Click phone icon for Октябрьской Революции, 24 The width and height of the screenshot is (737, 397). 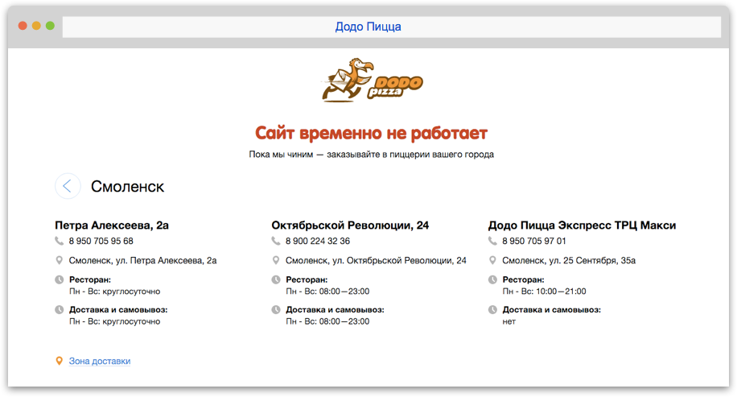click(276, 241)
